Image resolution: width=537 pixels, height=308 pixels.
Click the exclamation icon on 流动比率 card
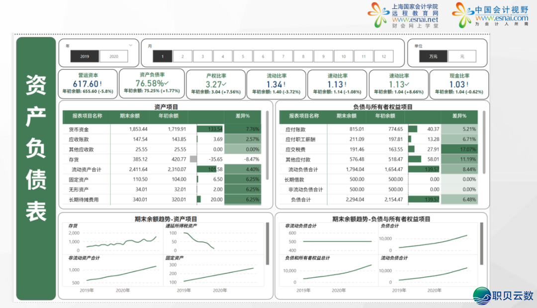284,84
